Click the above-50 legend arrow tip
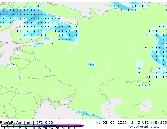167x129 pixels. 84,126
